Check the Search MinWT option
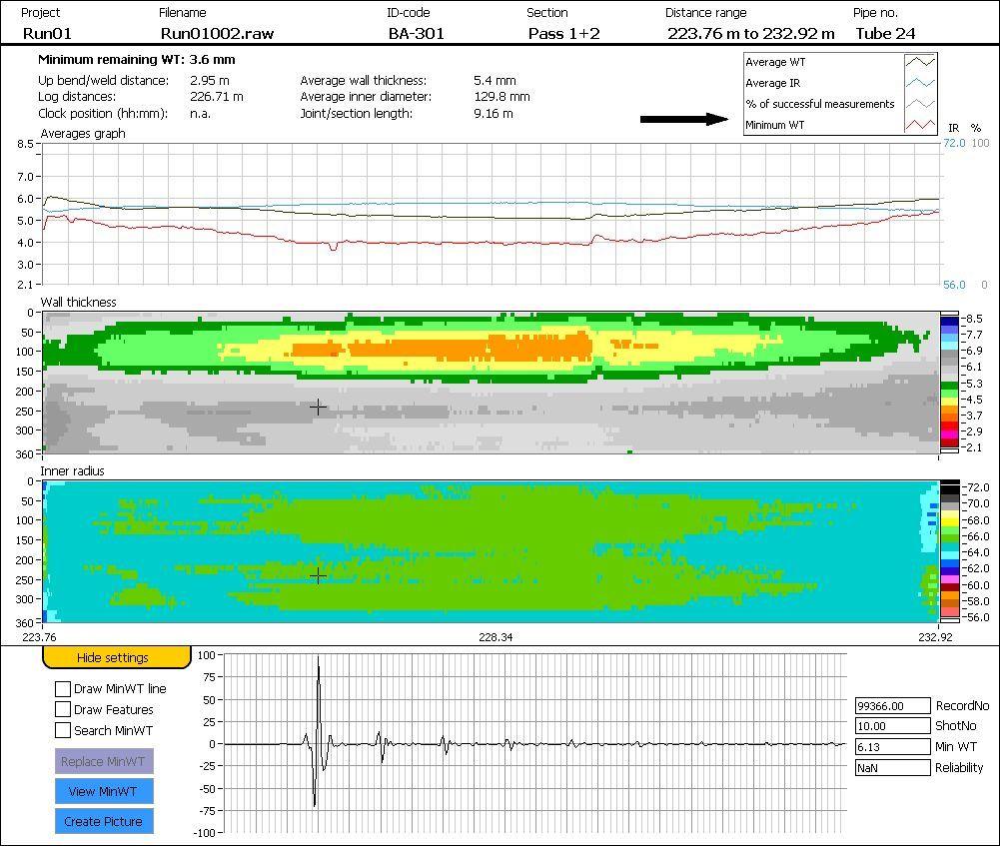This screenshot has width=1000, height=846. click(x=63, y=730)
